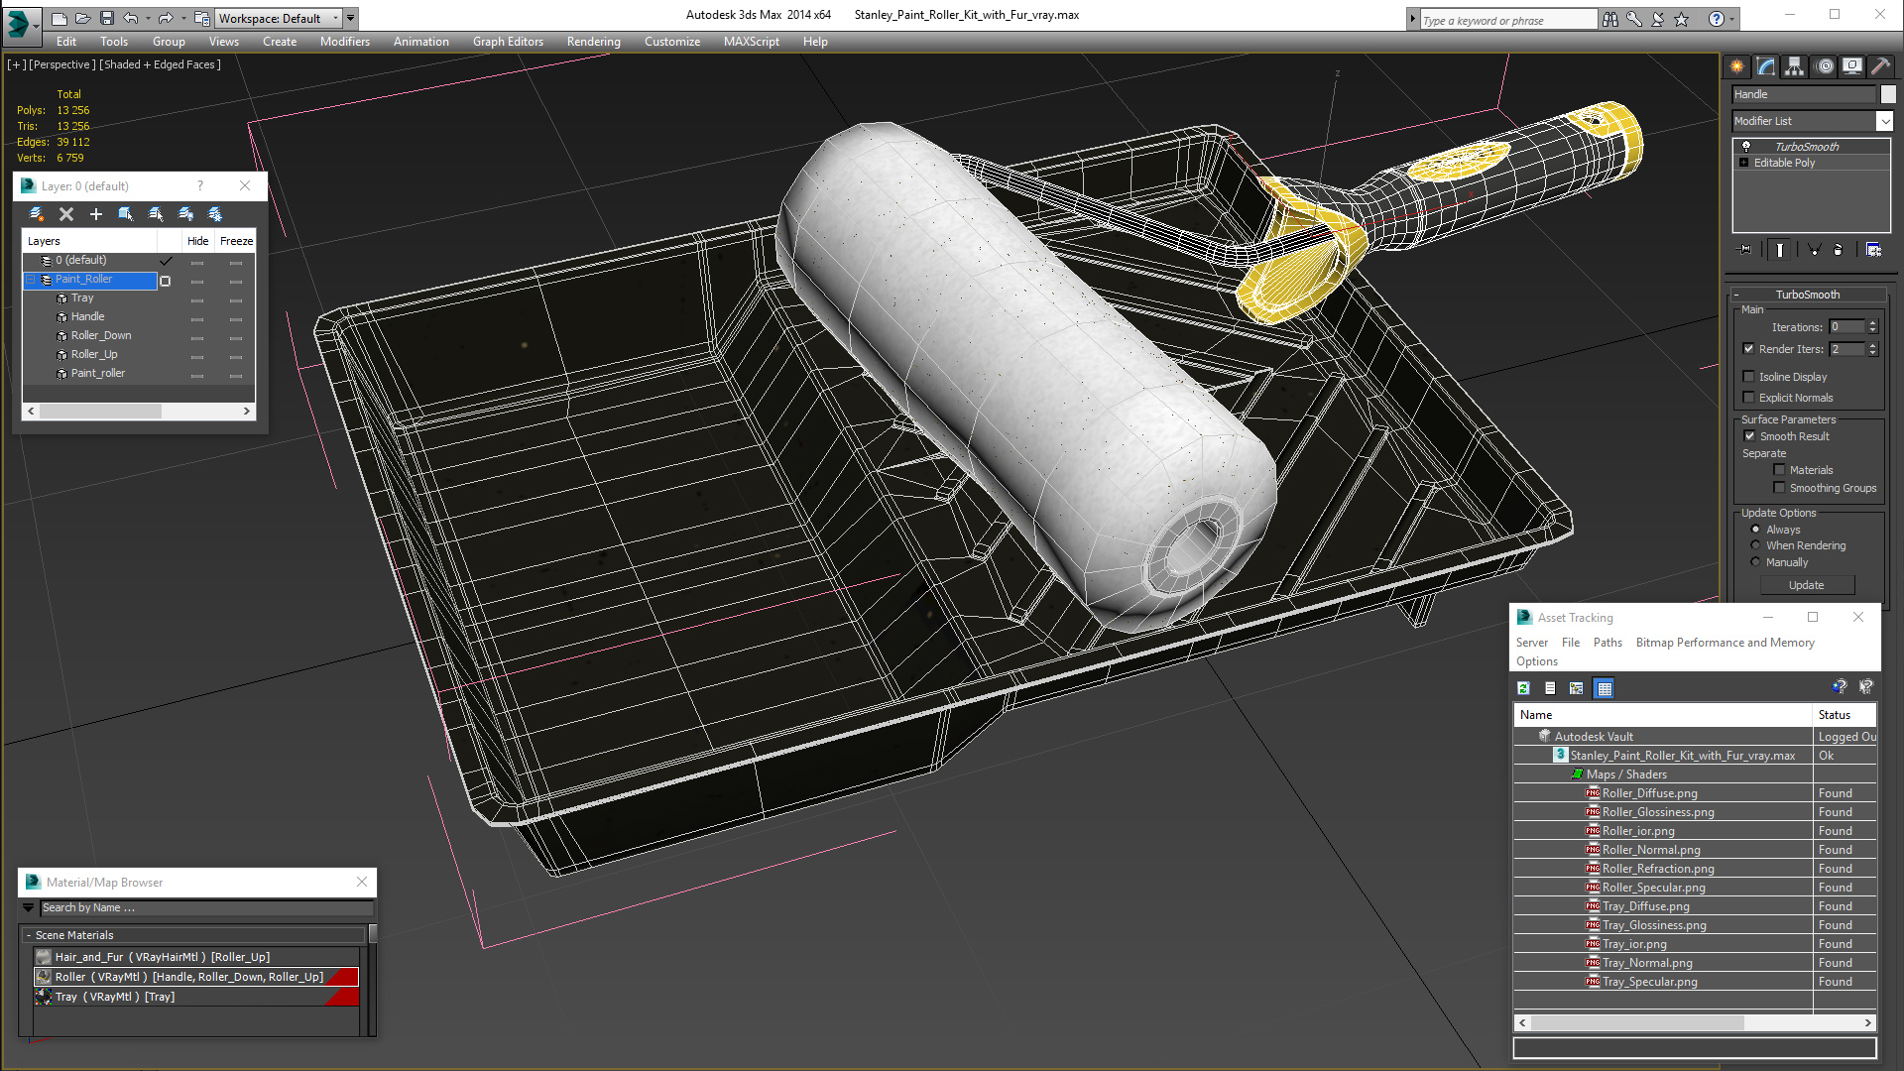The image size is (1904, 1071).
Task: Select the When Rendering radio option
Action: click(1756, 545)
